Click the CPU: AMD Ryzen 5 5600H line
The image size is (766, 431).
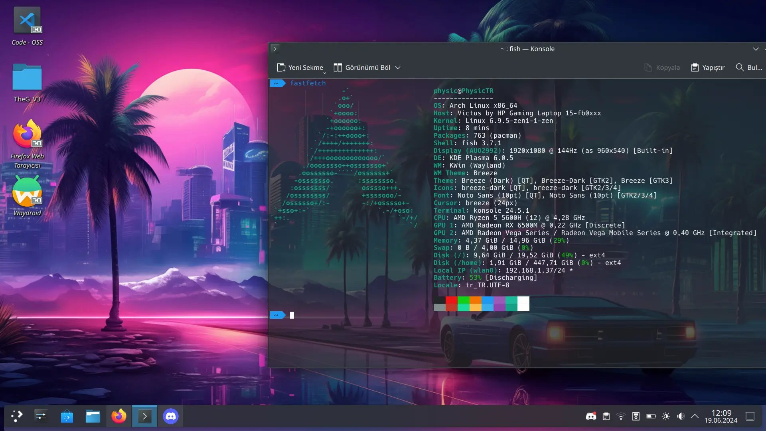[x=509, y=218]
